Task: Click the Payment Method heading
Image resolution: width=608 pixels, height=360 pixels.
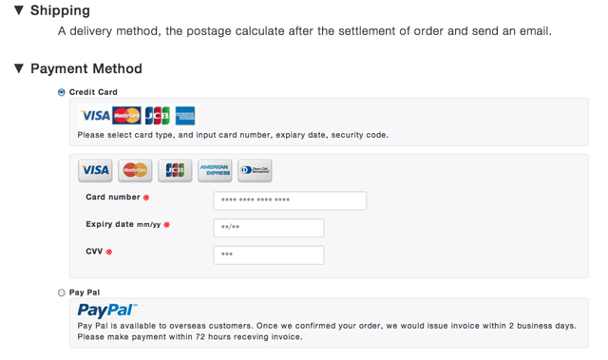Action: pyautogui.click(x=86, y=68)
